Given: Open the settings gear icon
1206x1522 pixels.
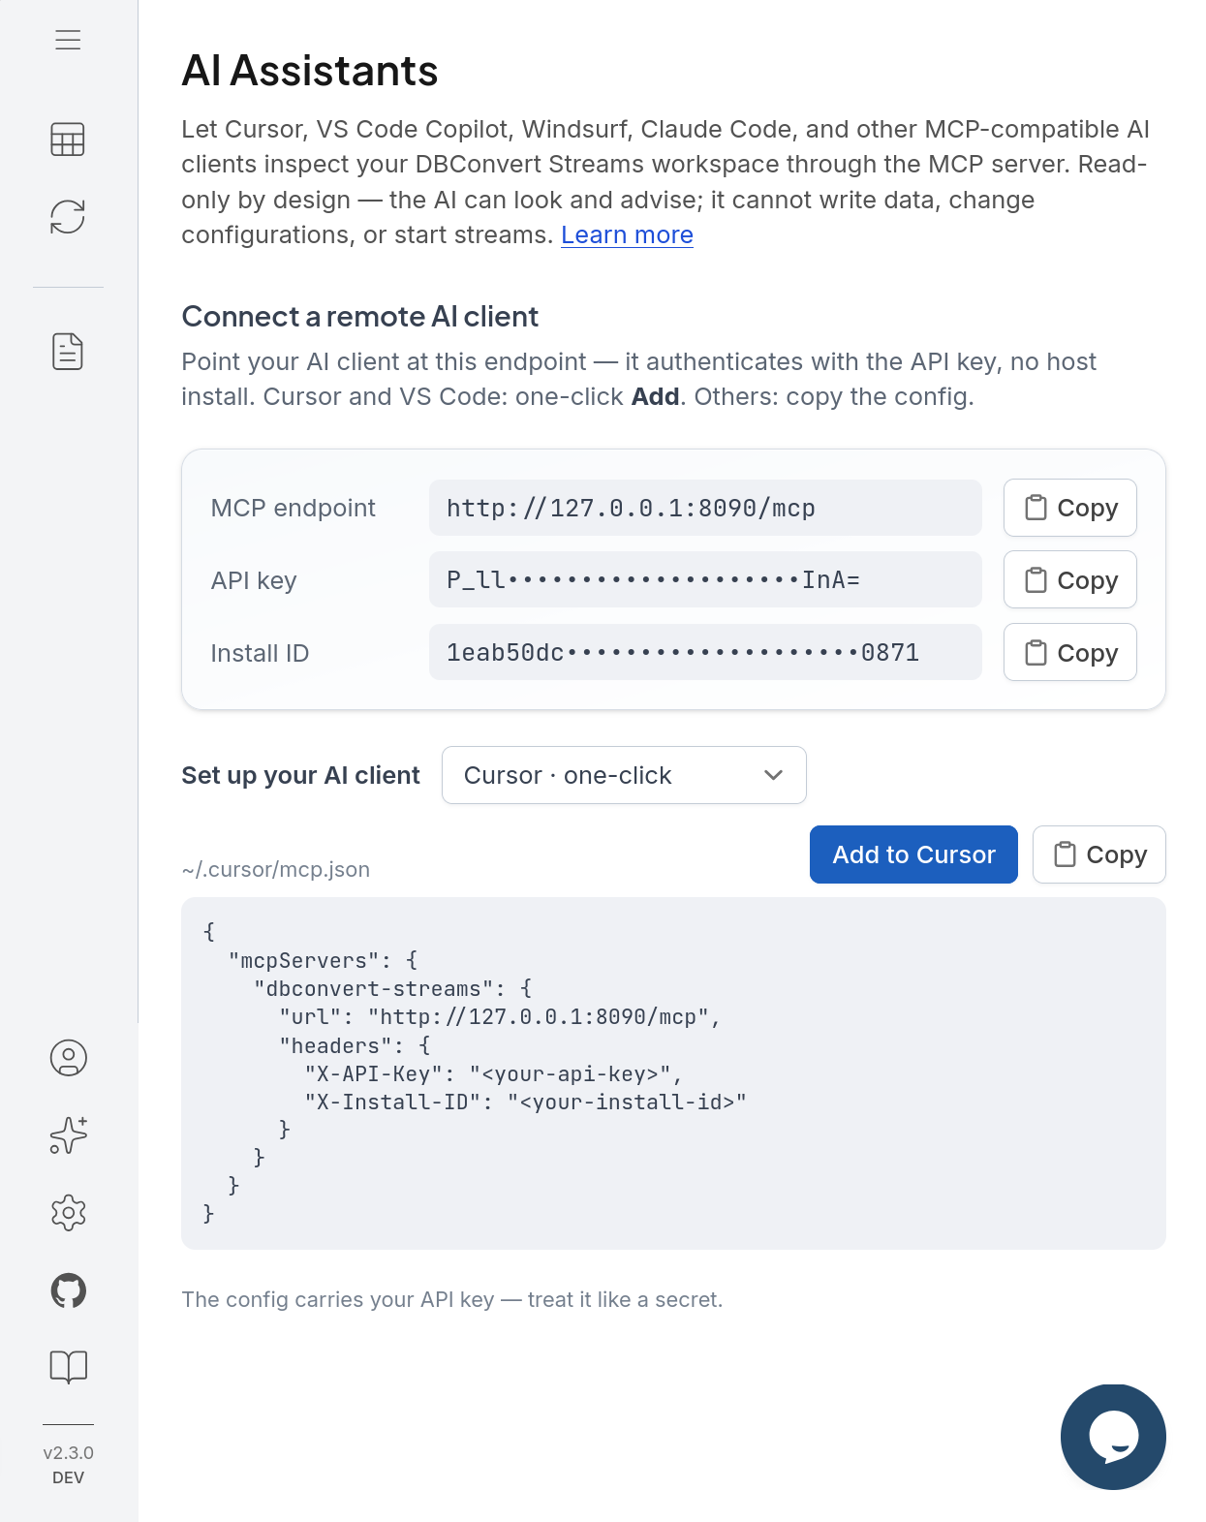Looking at the screenshot, I should tap(68, 1213).
